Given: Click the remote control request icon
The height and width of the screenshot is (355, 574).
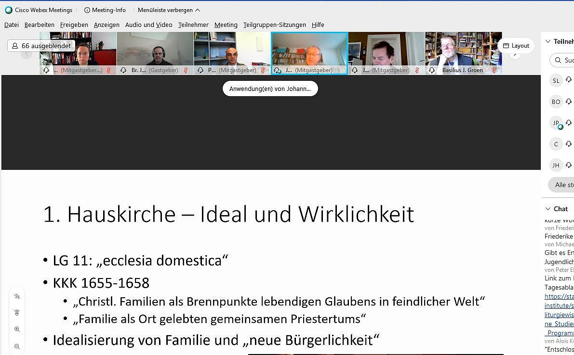Looking at the screenshot, I should [17, 313].
